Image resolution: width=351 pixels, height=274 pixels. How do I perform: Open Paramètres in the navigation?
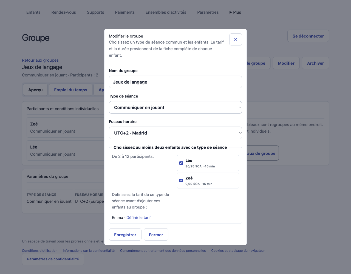click(x=208, y=12)
